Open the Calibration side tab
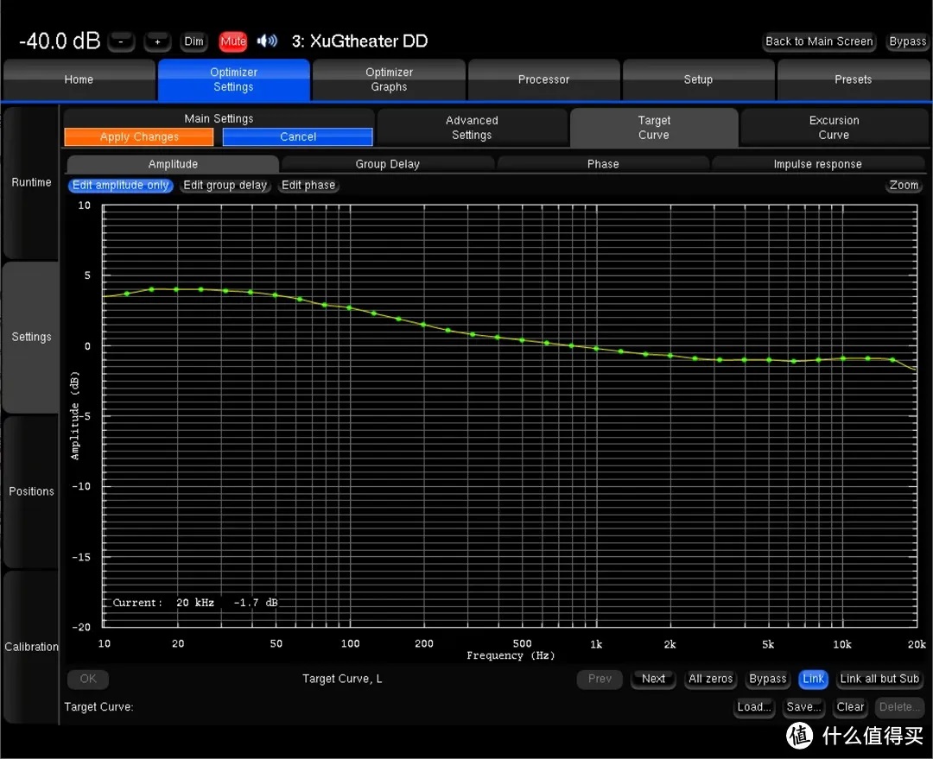The height and width of the screenshot is (759, 933). 31,647
